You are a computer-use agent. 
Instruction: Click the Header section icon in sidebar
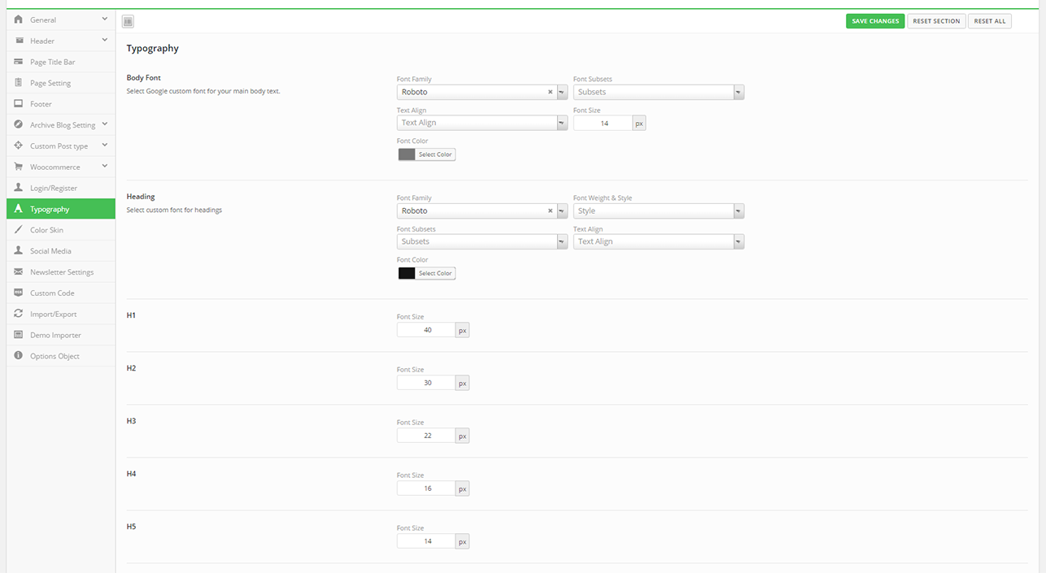tap(18, 40)
